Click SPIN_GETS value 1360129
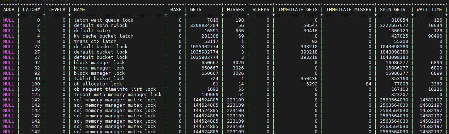Screen dimensions: 449x134 [x=398, y=31]
